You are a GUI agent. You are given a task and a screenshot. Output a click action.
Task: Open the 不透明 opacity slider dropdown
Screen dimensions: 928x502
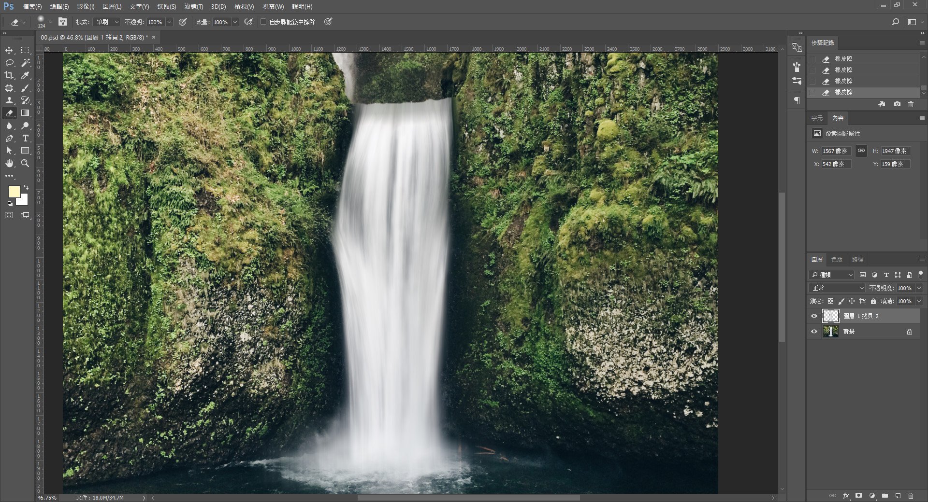coord(169,22)
